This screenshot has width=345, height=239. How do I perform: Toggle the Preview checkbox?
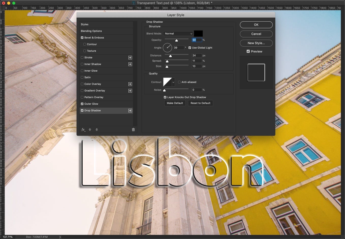pyautogui.click(x=248, y=51)
